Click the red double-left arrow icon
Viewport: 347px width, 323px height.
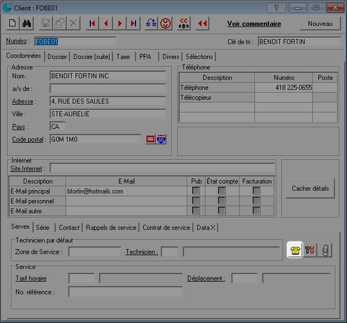(203, 24)
